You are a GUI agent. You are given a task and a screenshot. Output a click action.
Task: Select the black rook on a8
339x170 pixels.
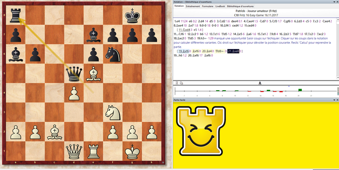[x=16, y=15]
